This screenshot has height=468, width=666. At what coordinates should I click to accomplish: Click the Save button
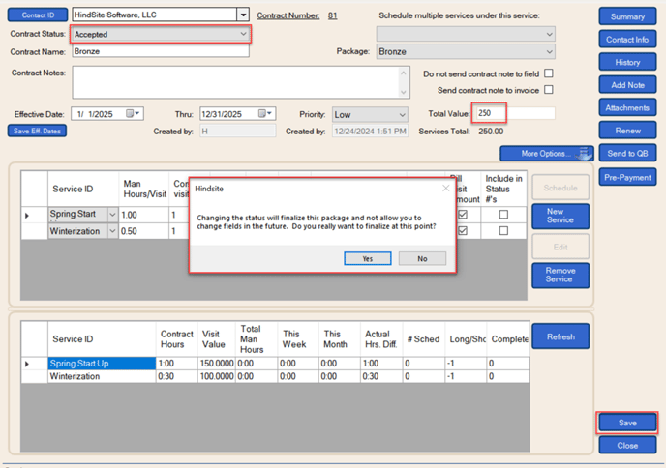pyautogui.click(x=627, y=423)
